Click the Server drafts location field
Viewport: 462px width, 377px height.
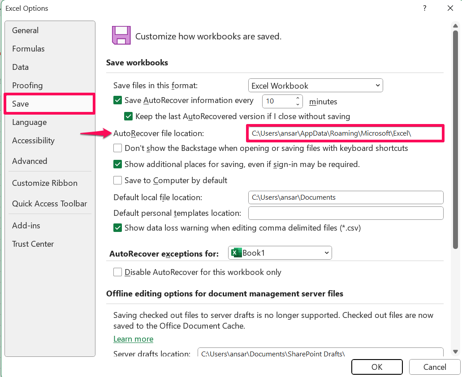320,352
